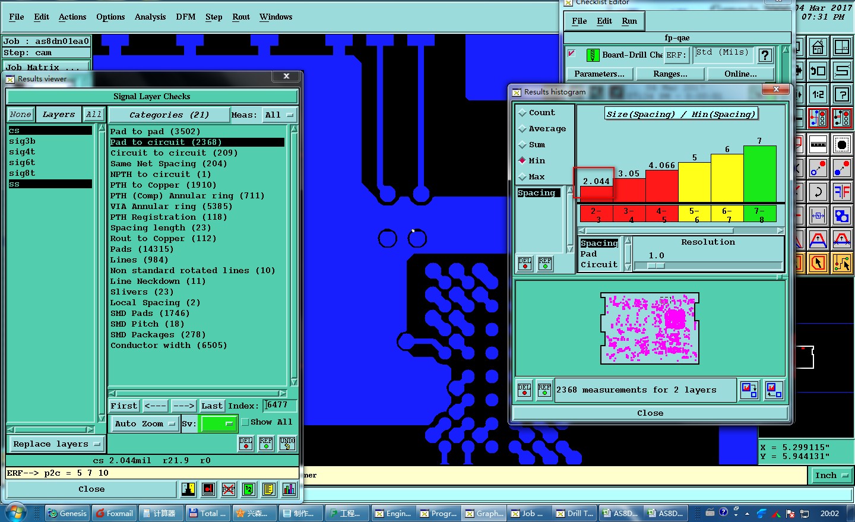Click the green Board-Drill check icon in Checklist Editor
The height and width of the screenshot is (522, 855).
point(593,55)
